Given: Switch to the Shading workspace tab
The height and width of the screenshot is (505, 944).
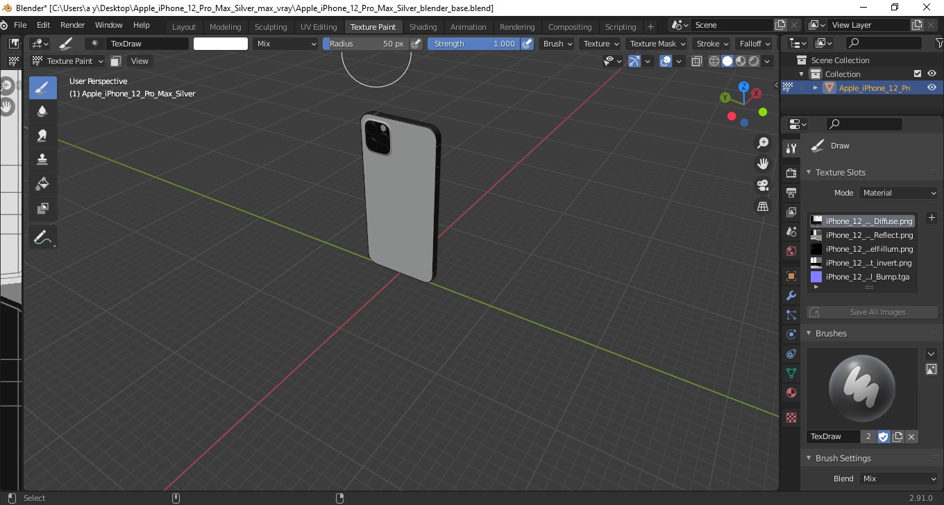Looking at the screenshot, I should 423,26.
